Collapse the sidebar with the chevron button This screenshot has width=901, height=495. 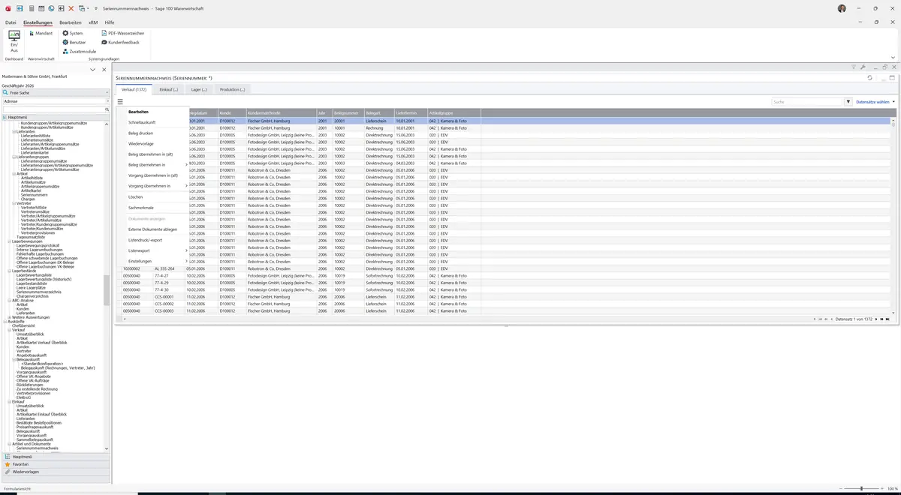click(x=93, y=70)
